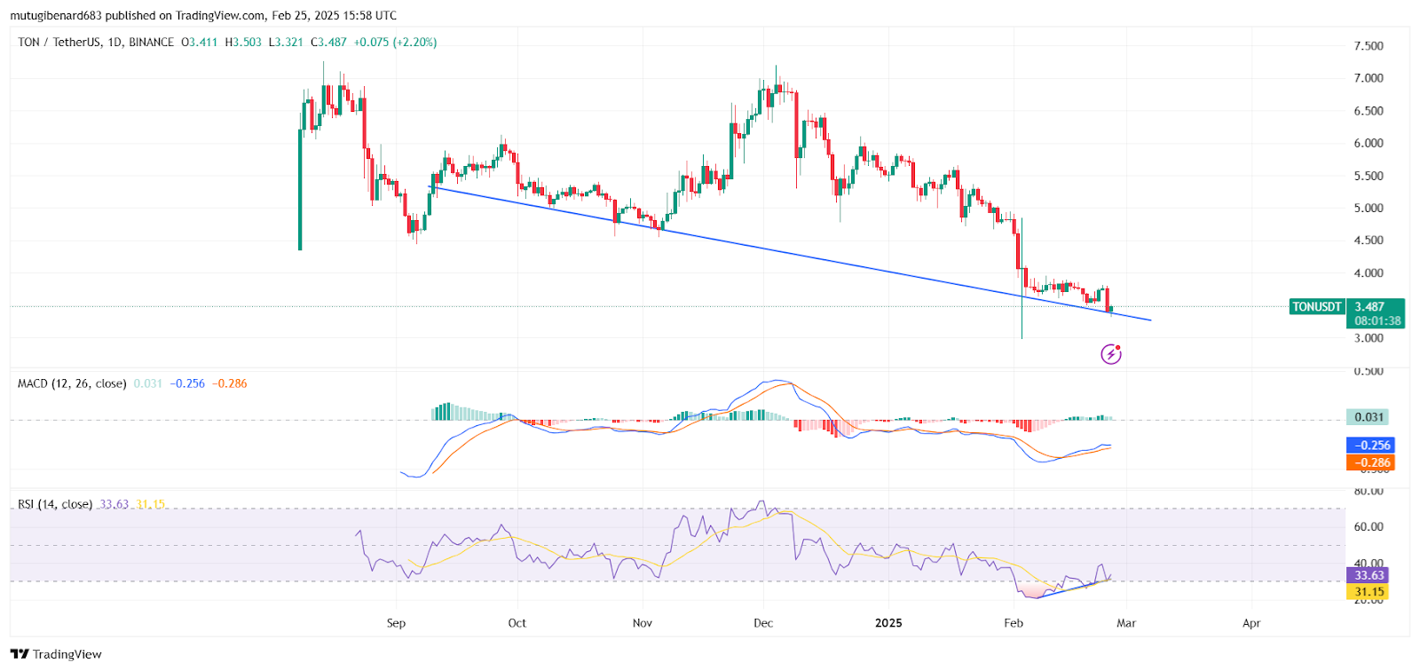Viewport: 1420px width, 671px height.
Task: Click the blue MACD value -0.256 tag
Action: coord(1371,446)
